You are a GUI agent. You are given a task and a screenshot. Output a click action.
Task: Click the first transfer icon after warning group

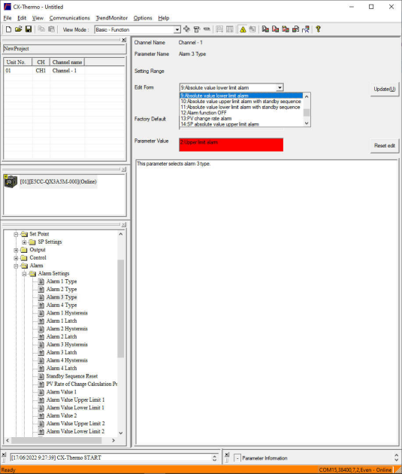click(265, 29)
